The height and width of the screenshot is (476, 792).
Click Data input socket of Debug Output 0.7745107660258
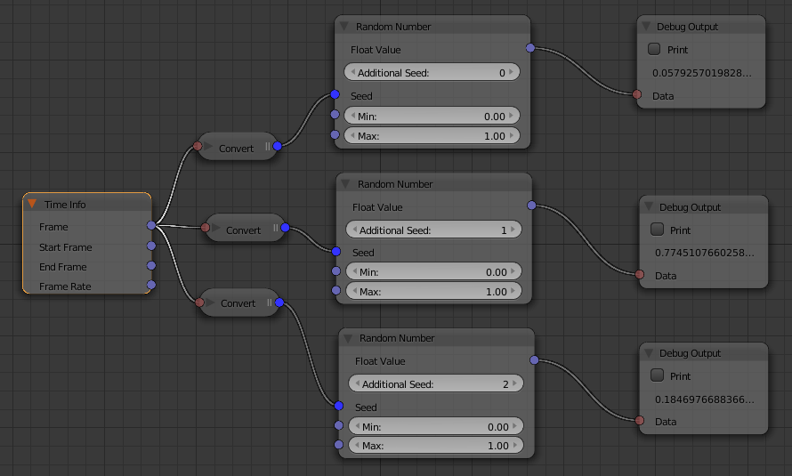click(640, 275)
